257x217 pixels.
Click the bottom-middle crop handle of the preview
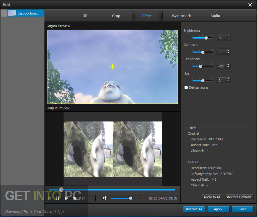coord(112,103)
